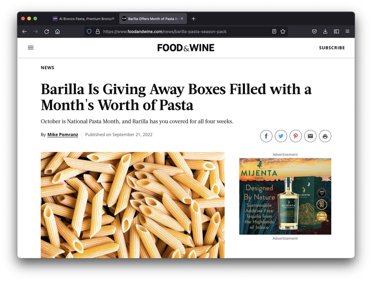The image size is (372, 281).
Task: Show the browser sidebars
Action: click(x=336, y=32)
